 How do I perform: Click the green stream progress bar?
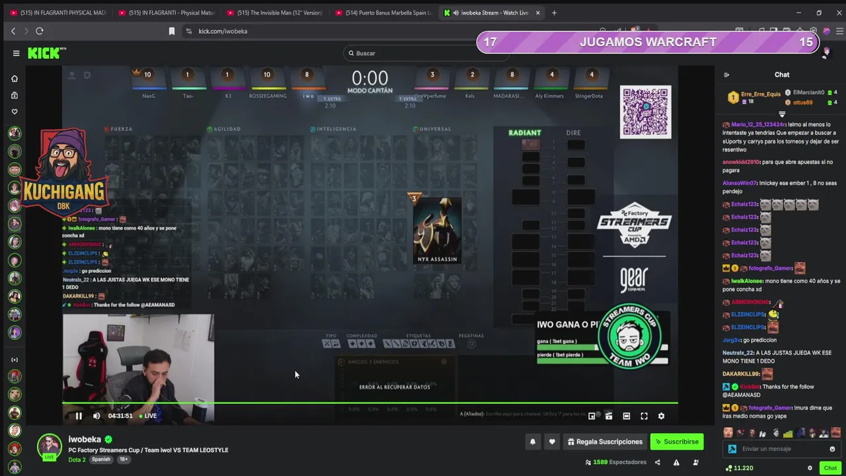370,403
